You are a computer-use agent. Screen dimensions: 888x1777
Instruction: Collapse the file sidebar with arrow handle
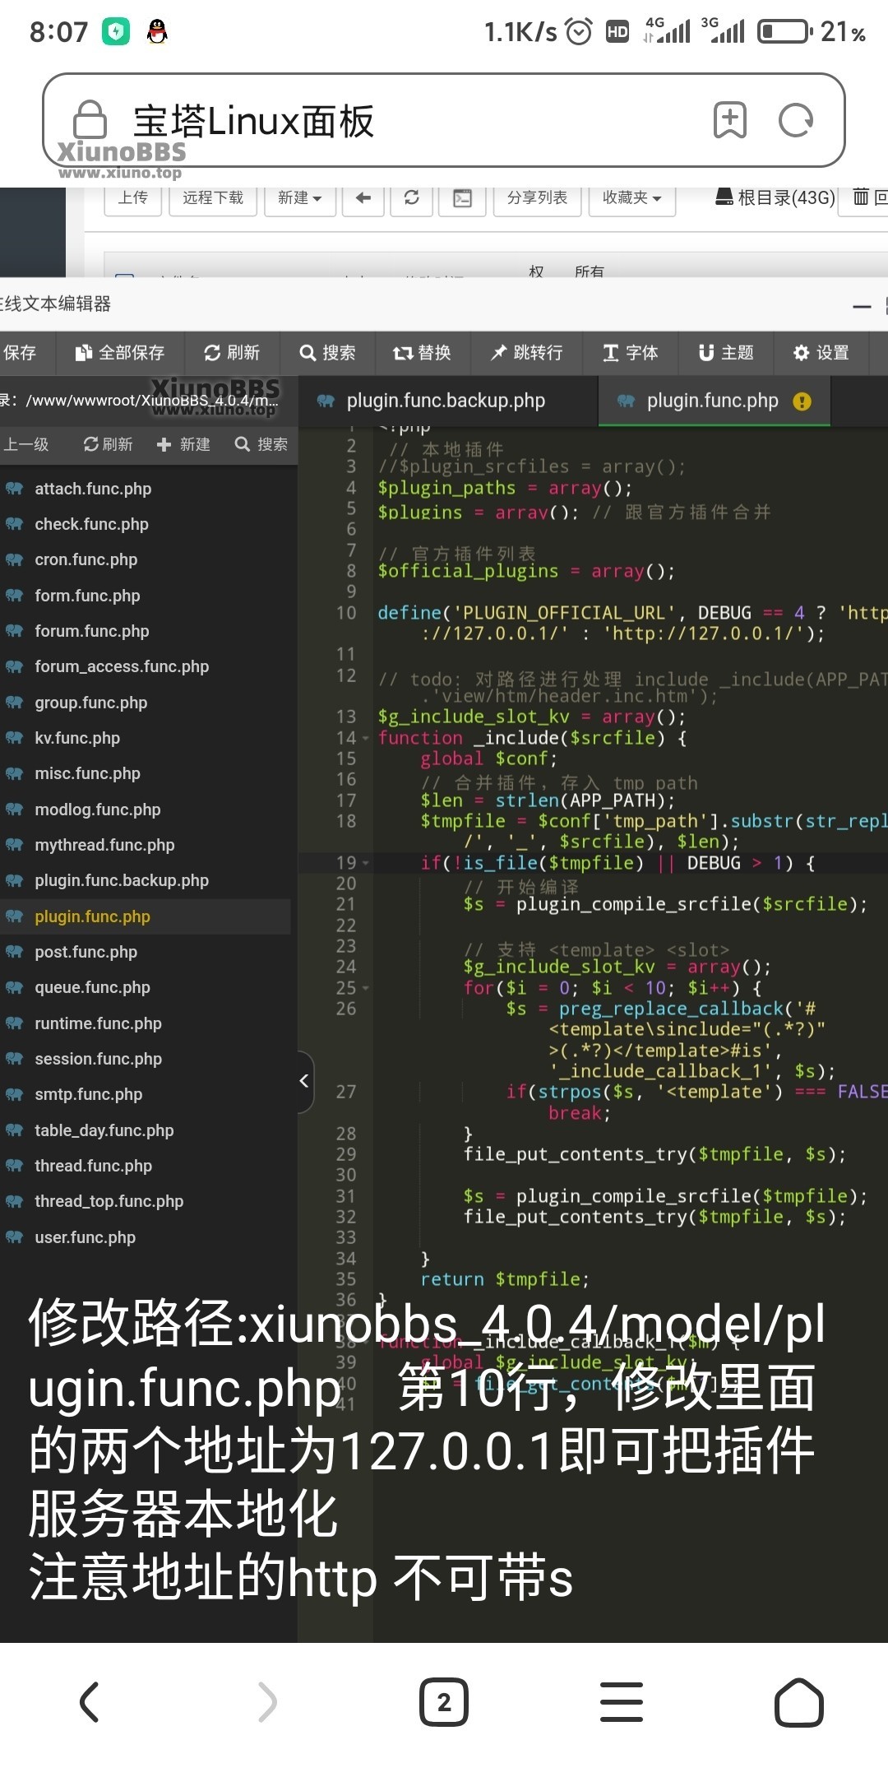[305, 1081]
